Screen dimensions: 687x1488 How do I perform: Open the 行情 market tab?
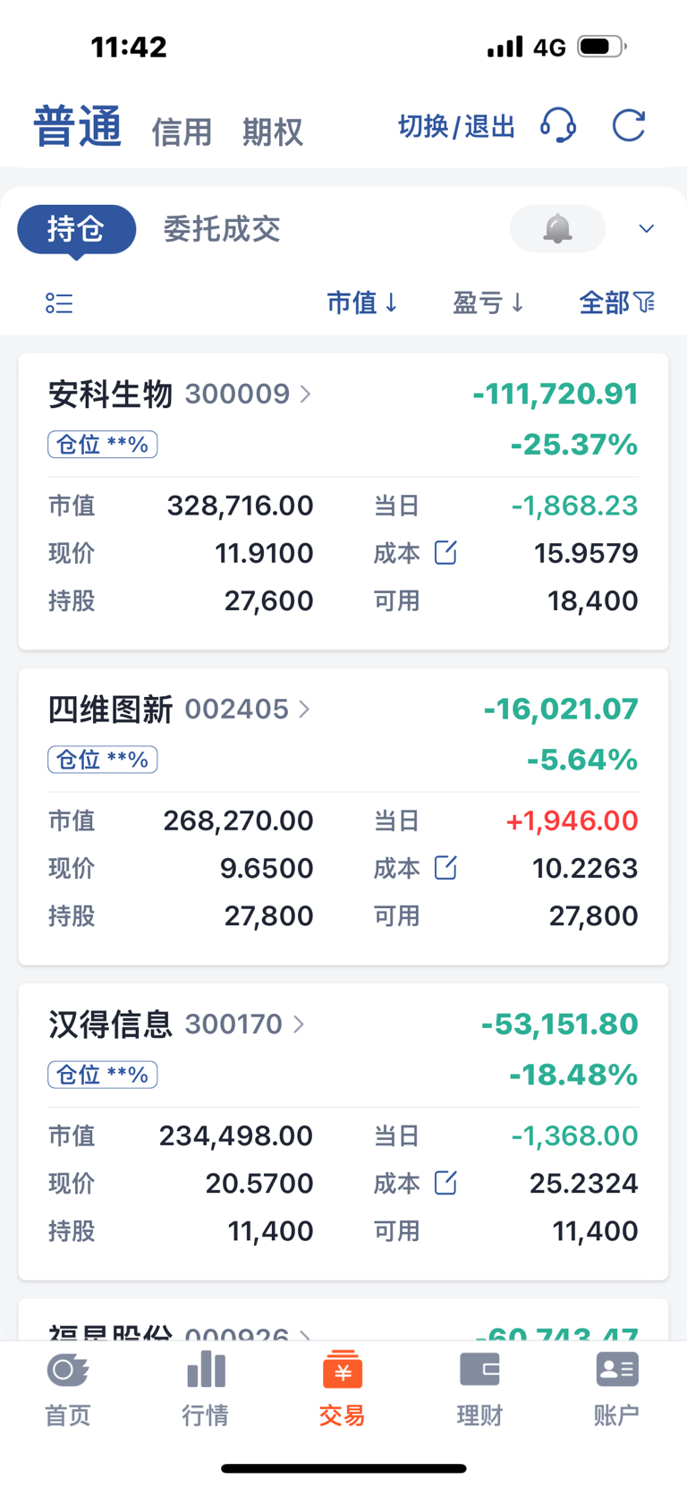tap(206, 1387)
